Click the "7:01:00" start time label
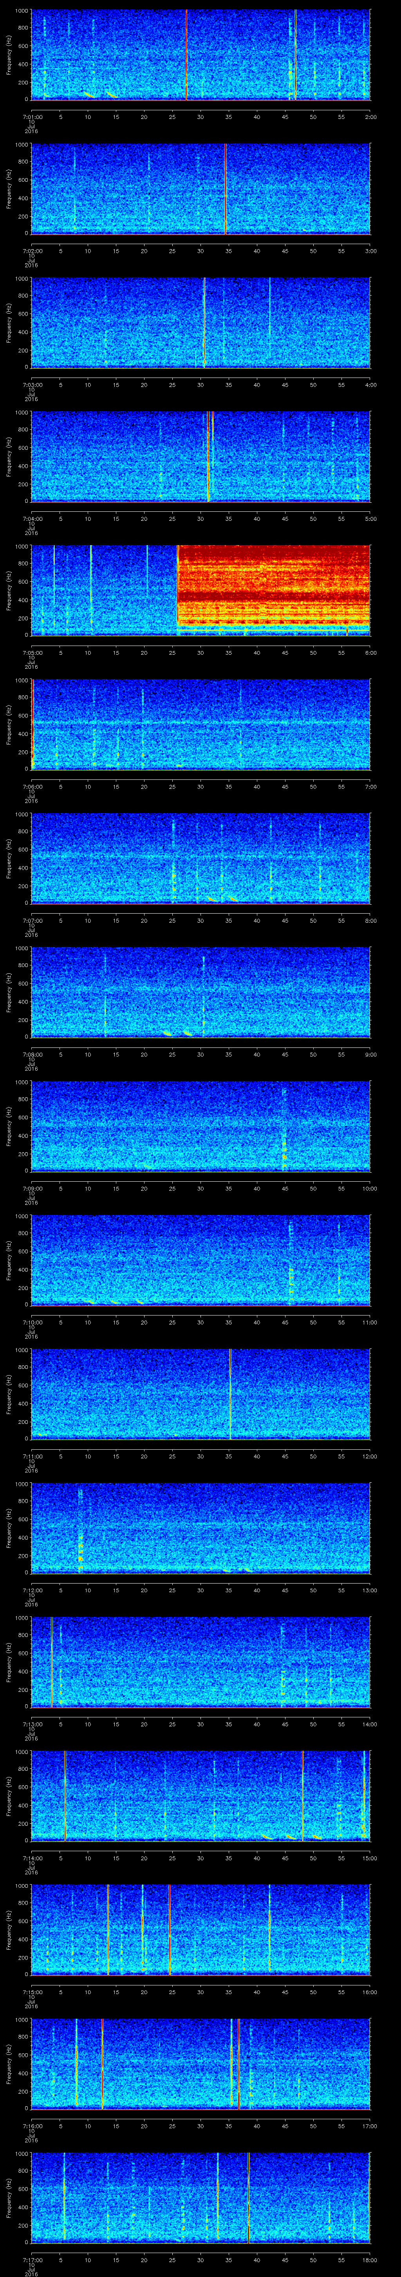401x2277 pixels. point(32,117)
